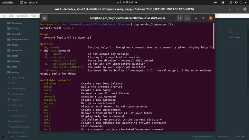Screen dimensions: 249x140
Task: Select .editorconfig file in sidebar
Action: 18,78
